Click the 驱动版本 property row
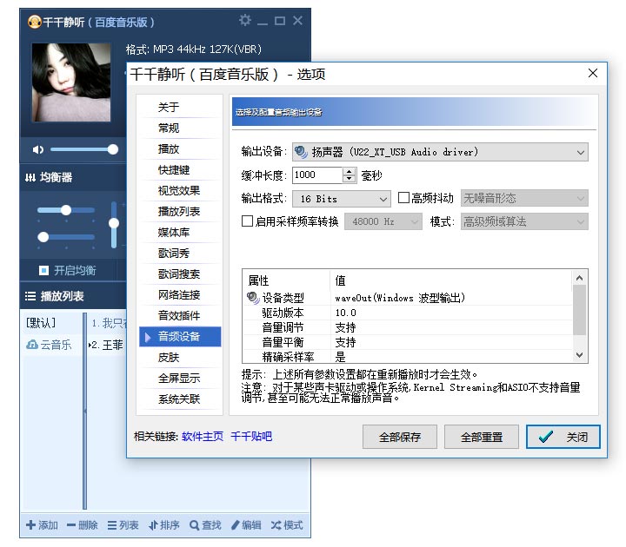 (x=407, y=313)
